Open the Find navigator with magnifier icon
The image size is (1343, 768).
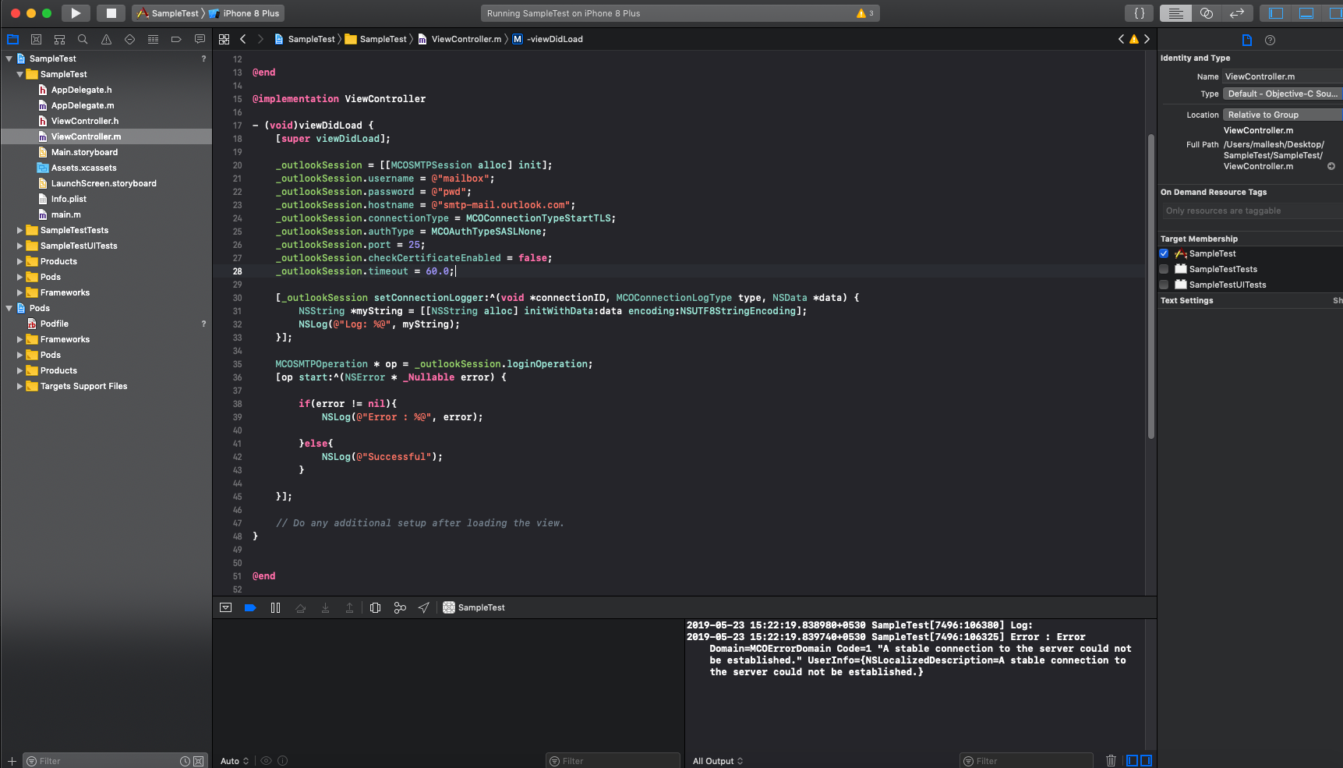click(x=82, y=38)
